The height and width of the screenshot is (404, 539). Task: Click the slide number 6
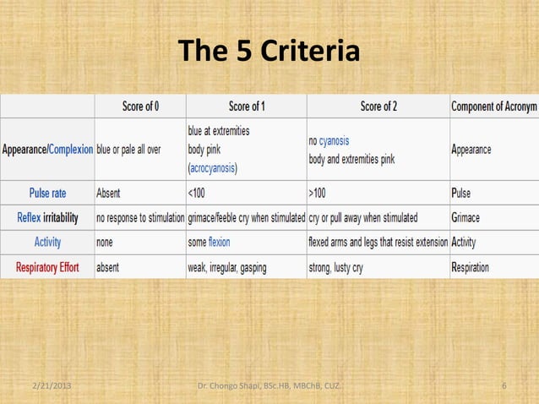tap(504, 385)
